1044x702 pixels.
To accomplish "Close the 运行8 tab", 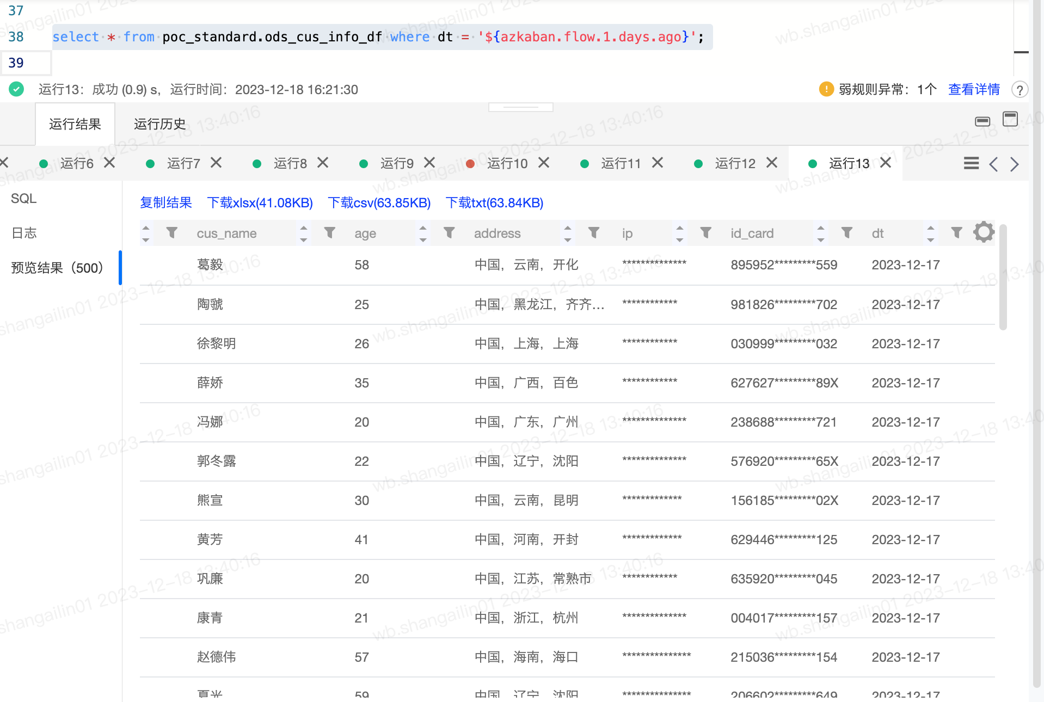I will [x=323, y=163].
